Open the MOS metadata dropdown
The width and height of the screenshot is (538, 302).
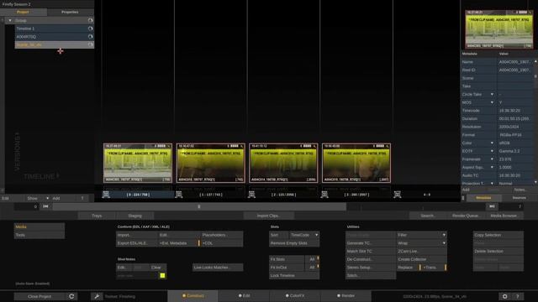[492, 102]
